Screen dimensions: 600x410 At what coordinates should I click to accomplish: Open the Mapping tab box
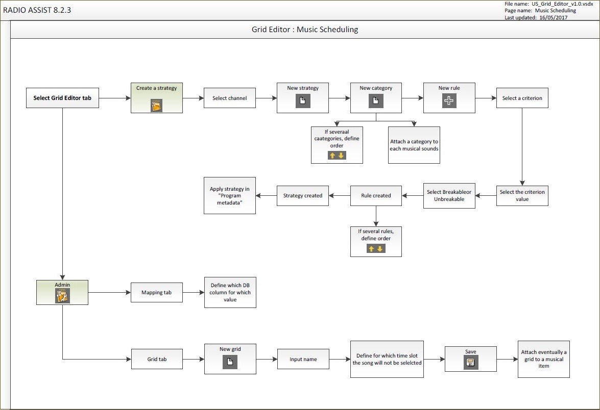click(156, 293)
